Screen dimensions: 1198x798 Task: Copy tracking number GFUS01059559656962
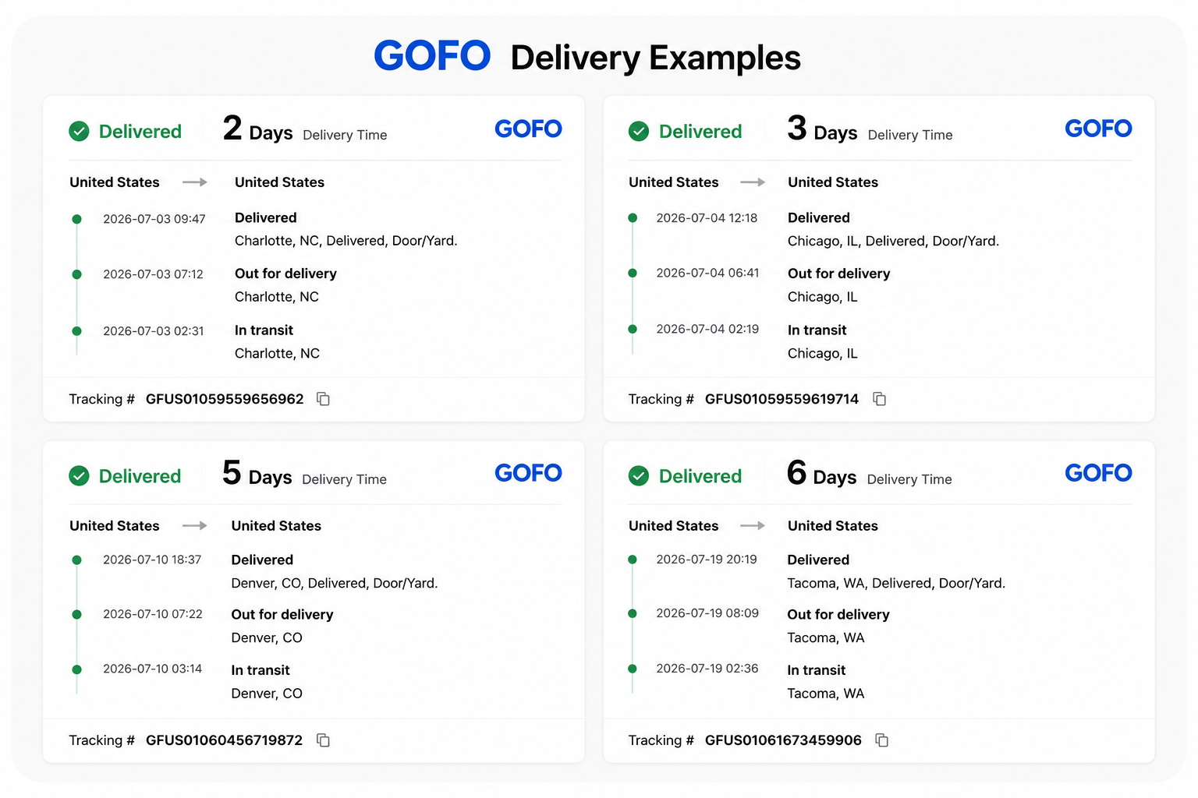coord(323,399)
